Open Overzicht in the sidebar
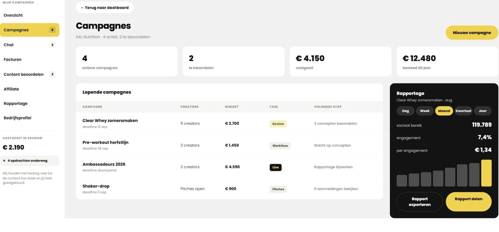Screen dimensions: 499x232 tap(13, 15)
